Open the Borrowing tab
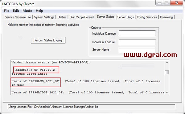 click(166, 17)
